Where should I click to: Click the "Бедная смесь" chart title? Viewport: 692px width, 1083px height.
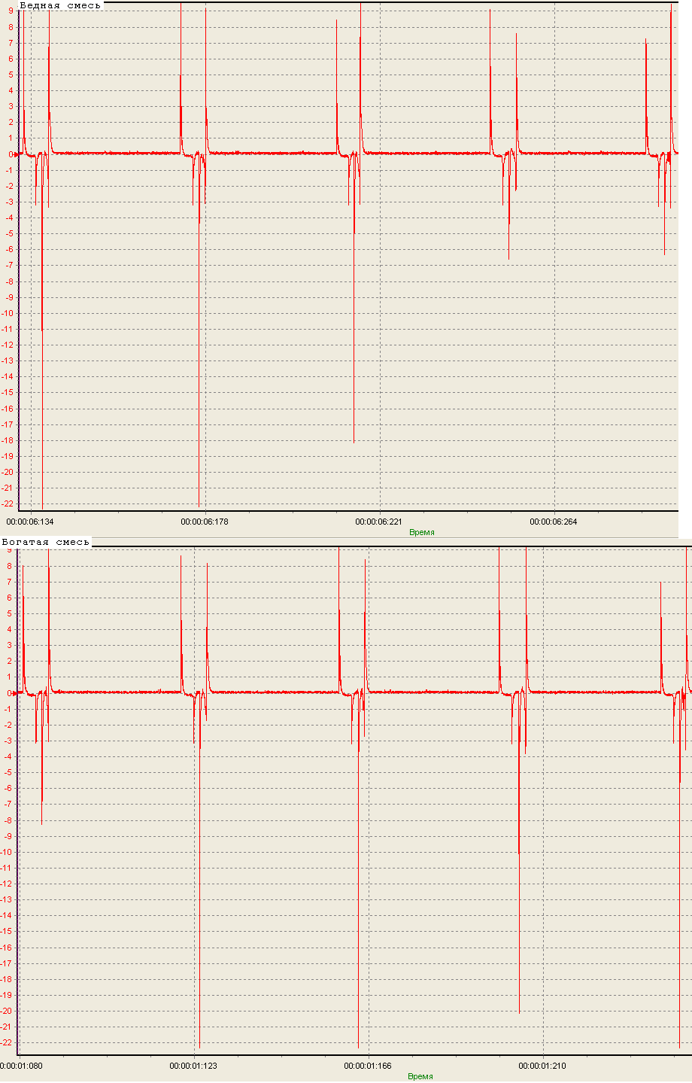pos(60,5)
